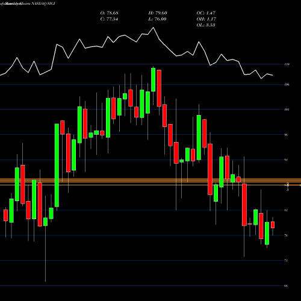
Task: Click the OL: 3.53 reading
Action: (x=206, y=25)
